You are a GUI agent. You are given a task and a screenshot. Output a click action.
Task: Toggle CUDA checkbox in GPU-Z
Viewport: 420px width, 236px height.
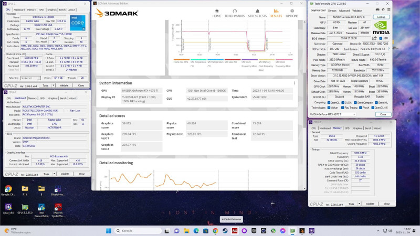(343, 102)
